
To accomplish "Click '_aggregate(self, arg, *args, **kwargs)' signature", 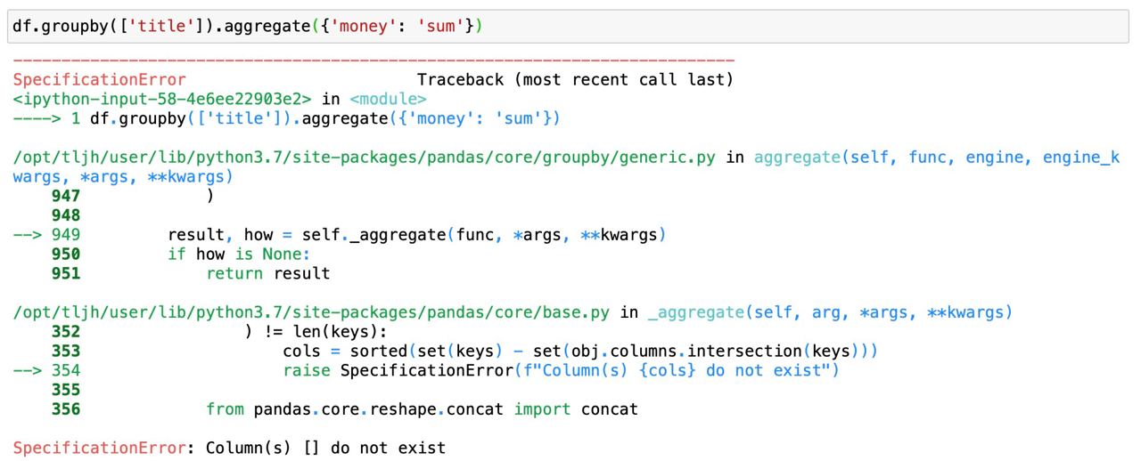I will pyautogui.click(x=831, y=312).
